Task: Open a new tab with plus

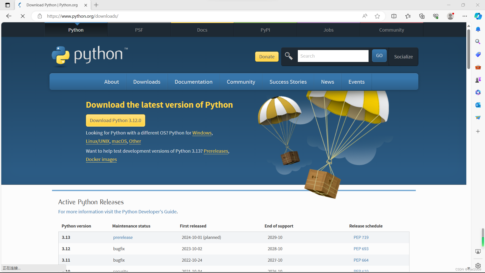Action: [x=96, y=5]
